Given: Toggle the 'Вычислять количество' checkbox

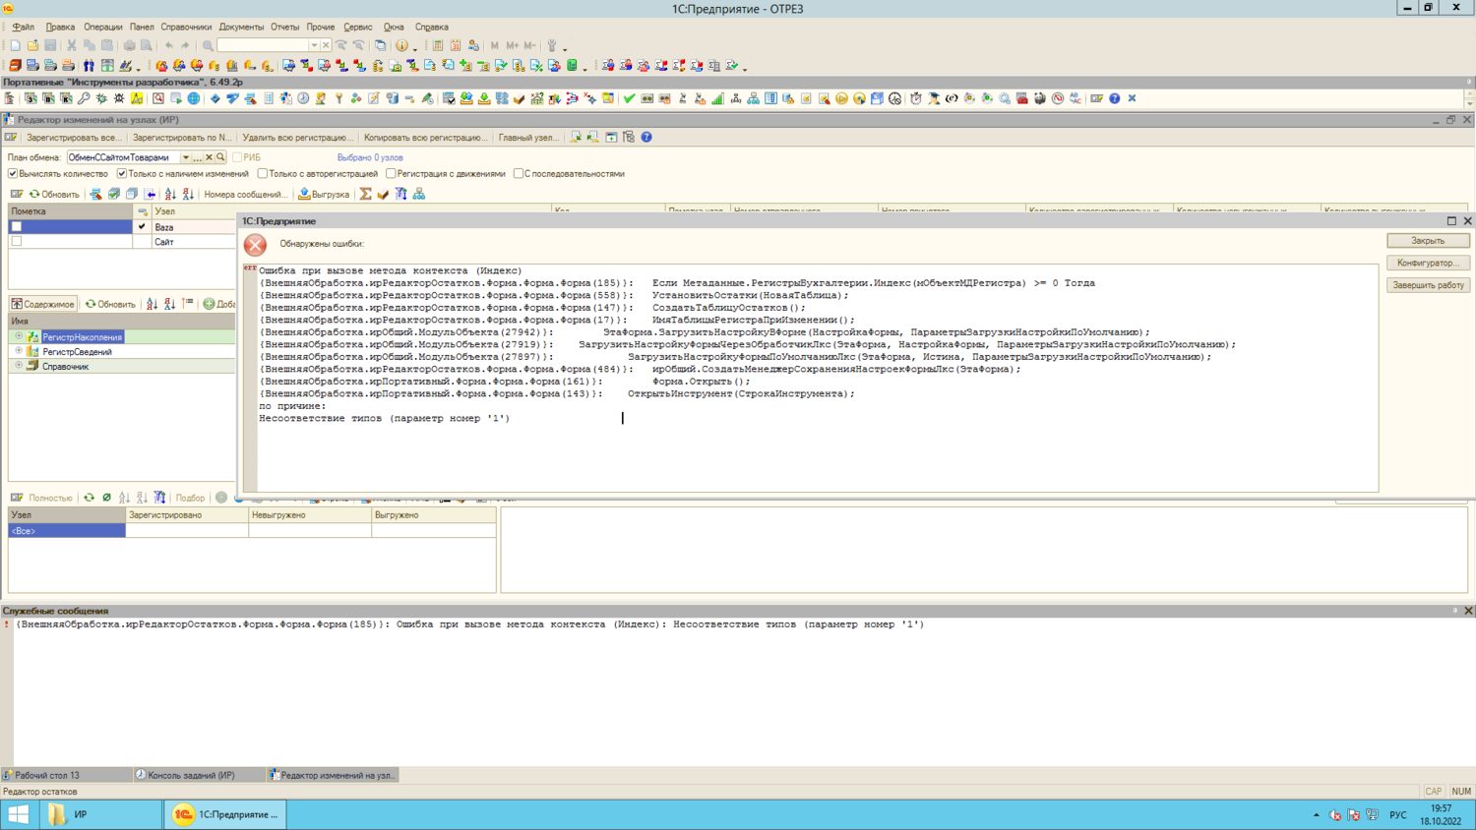Looking at the screenshot, I should pyautogui.click(x=14, y=174).
